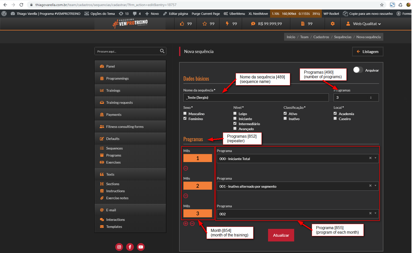Open Sequences under Defaults
The height and width of the screenshot is (253, 415).
pyautogui.click(x=114, y=148)
